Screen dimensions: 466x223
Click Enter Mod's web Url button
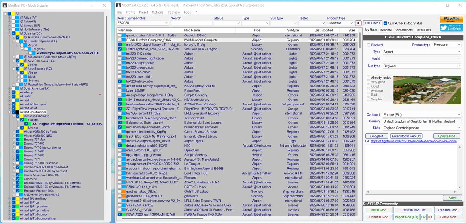[x=406, y=136]
